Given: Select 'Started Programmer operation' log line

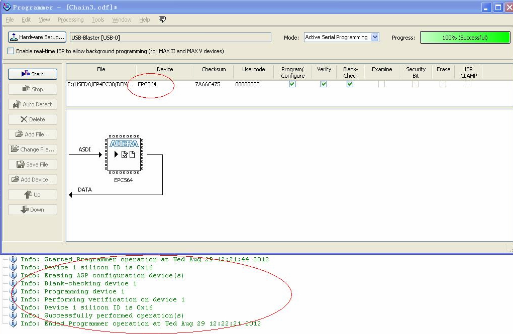Looking at the screenshot, I should click(145, 259).
